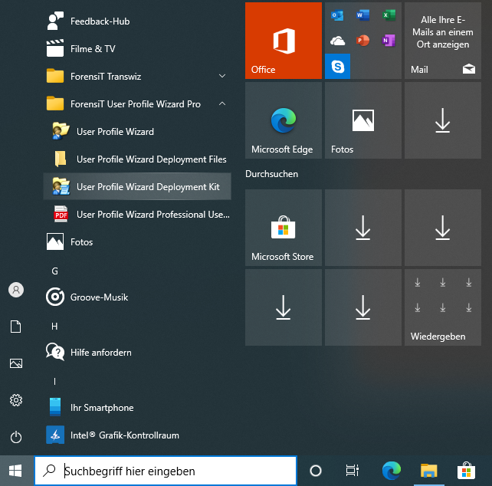The image size is (492, 486).
Task: Open Microsoft Store from the taskbar
Action: point(466,471)
